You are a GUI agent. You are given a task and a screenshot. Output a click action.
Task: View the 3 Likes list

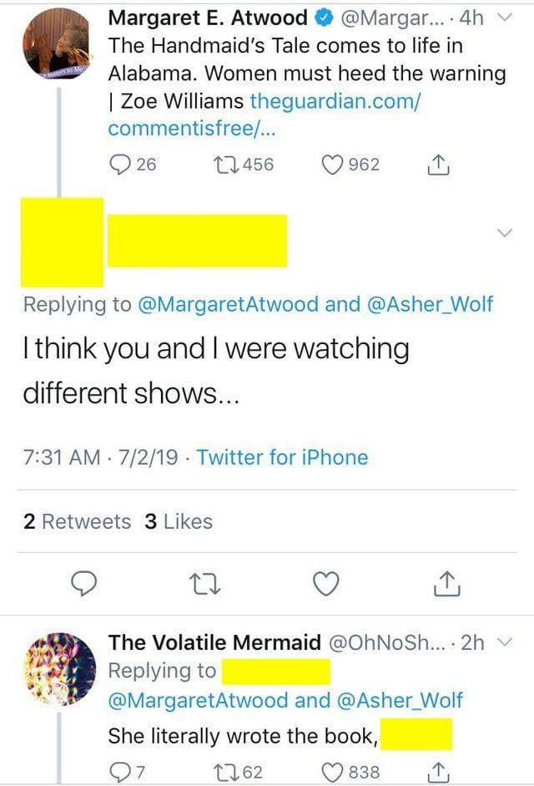click(179, 521)
